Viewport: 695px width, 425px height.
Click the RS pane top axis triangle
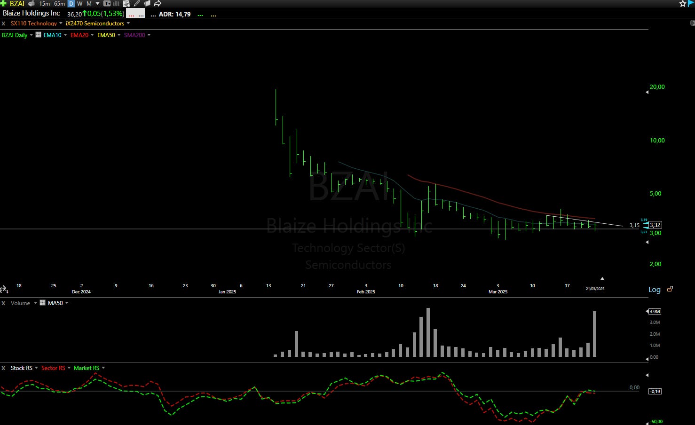coord(647,375)
